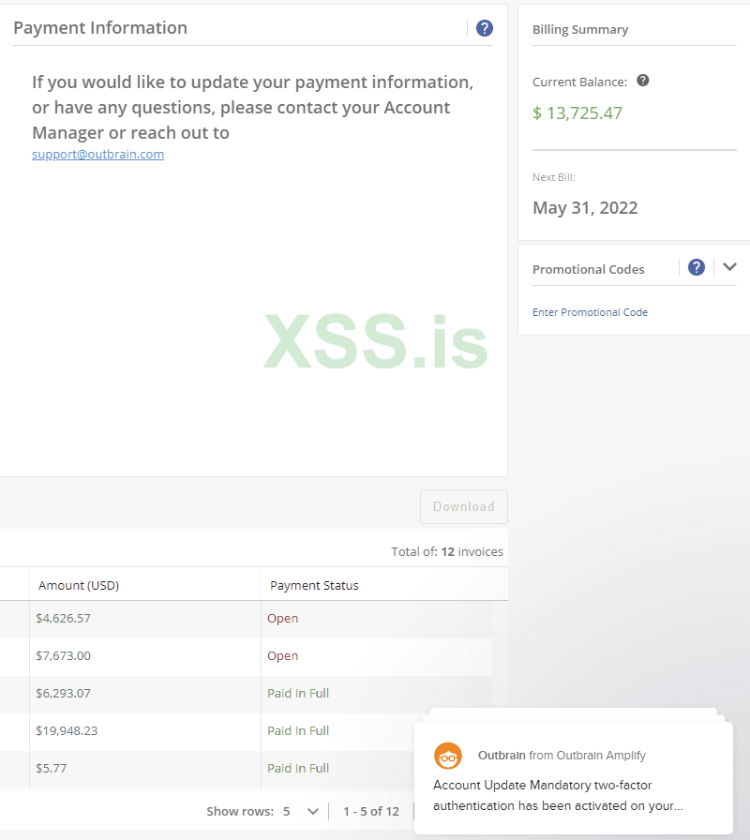Click the Payment Information help icon
The width and height of the screenshot is (750, 840).
click(x=485, y=28)
